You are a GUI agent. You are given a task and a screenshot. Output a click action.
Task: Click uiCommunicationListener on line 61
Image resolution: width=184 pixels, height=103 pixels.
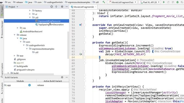117,48
